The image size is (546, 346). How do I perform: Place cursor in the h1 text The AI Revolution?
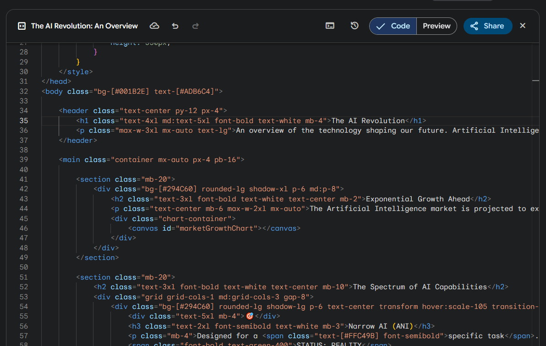tap(368, 121)
